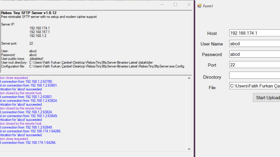Start the upload with Start Upload button
This screenshot has width=280, height=157.
coord(266,98)
